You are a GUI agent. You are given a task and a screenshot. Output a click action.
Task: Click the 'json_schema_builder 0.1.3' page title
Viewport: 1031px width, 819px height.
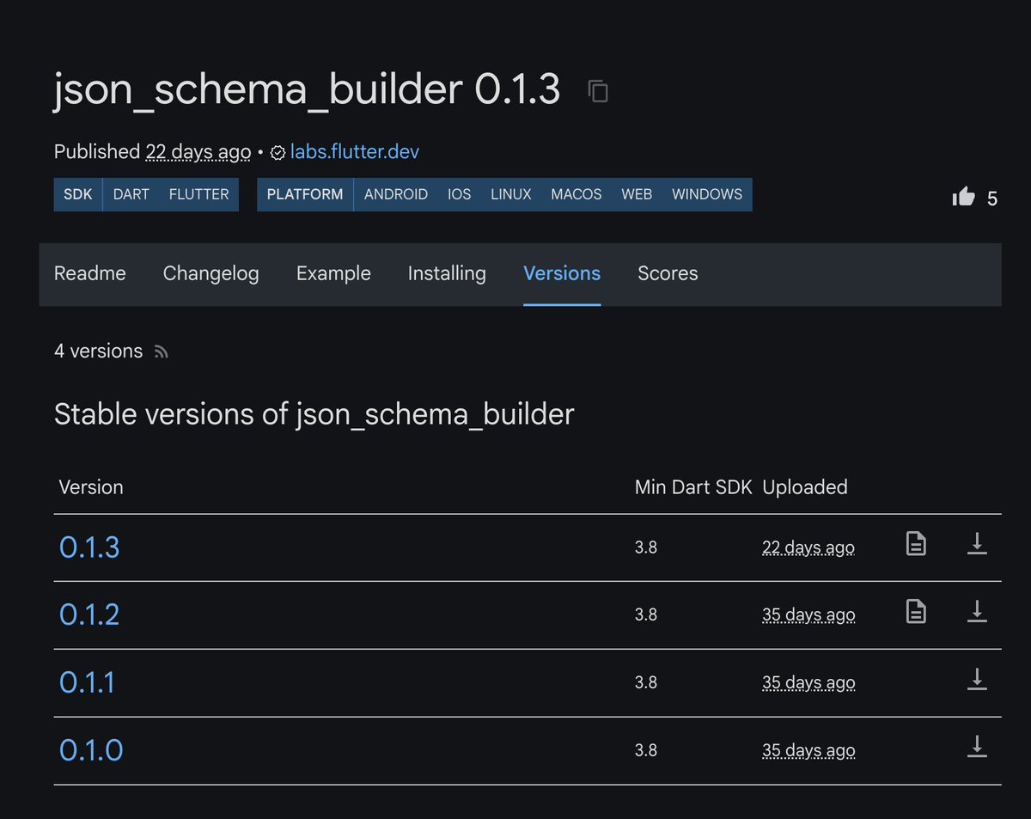308,90
